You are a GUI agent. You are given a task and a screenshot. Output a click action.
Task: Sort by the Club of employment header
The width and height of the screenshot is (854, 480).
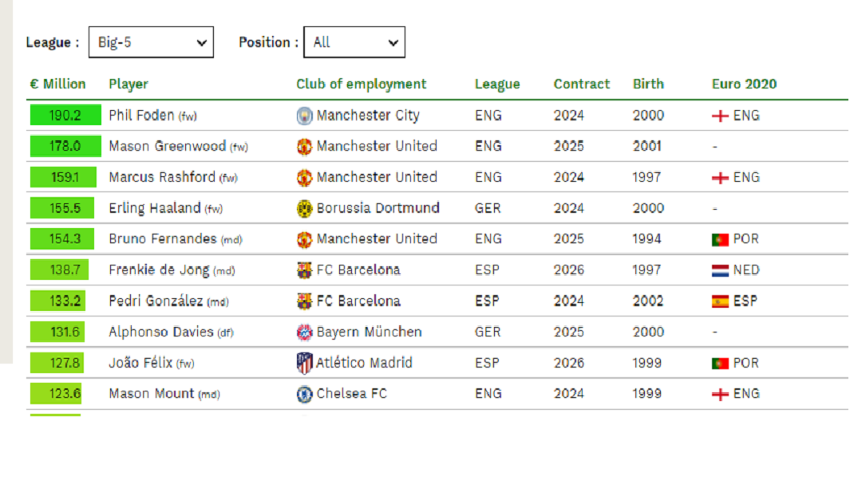click(x=361, y=84)
